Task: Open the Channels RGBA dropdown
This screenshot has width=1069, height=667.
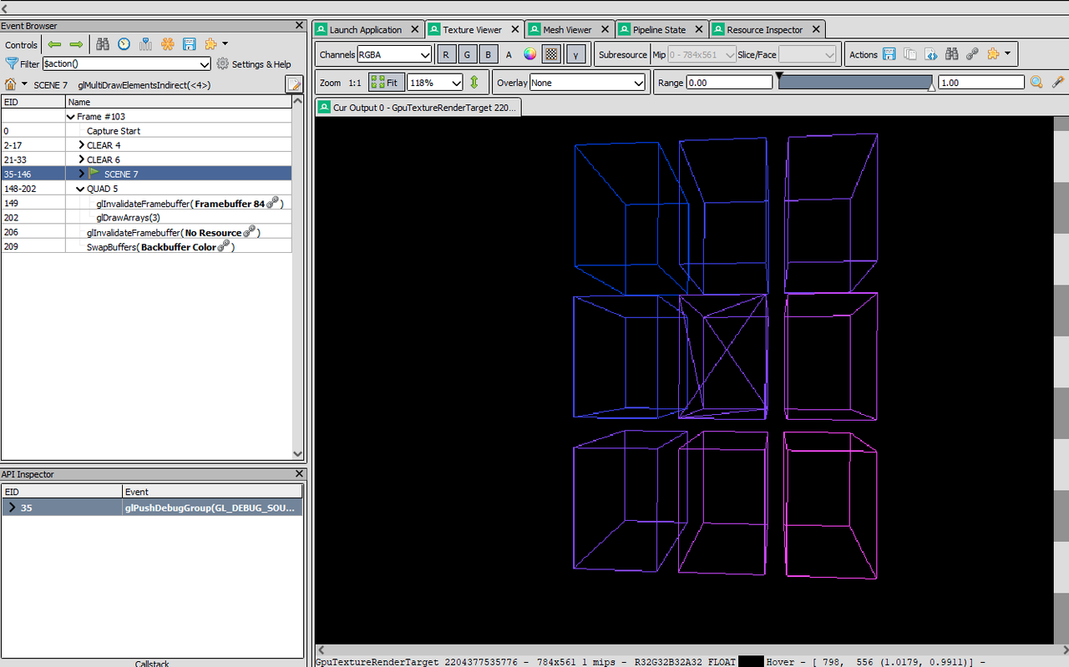Action: point(394,54)
